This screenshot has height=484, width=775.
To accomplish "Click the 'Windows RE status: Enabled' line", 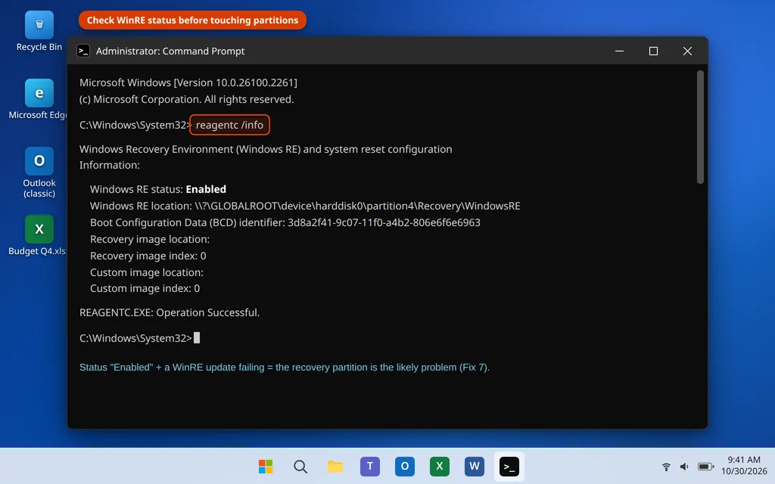I will (158, 189).
